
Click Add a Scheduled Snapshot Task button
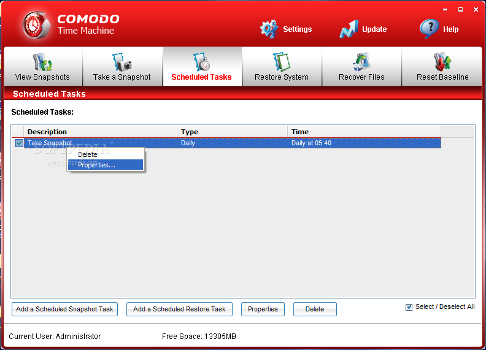[65, 309]
